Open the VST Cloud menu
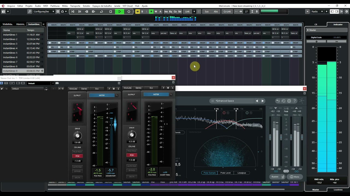This screenshot has width=350, height=196. pyautogui.click(x=127, y=6)
